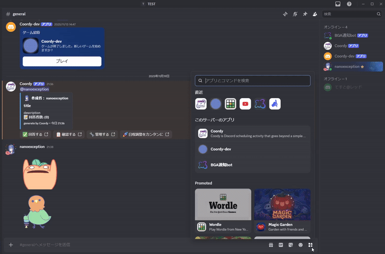
Task: Open pinned messages pin icon
Action: (305, 14)
